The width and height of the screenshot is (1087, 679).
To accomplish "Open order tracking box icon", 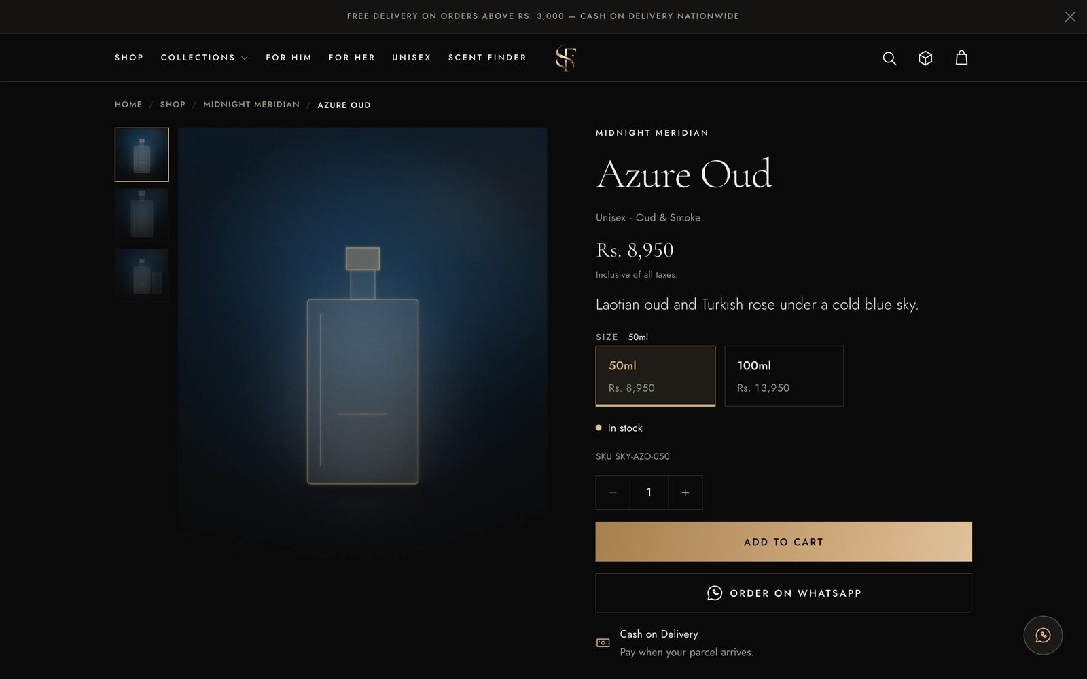I will click(925, 58).
